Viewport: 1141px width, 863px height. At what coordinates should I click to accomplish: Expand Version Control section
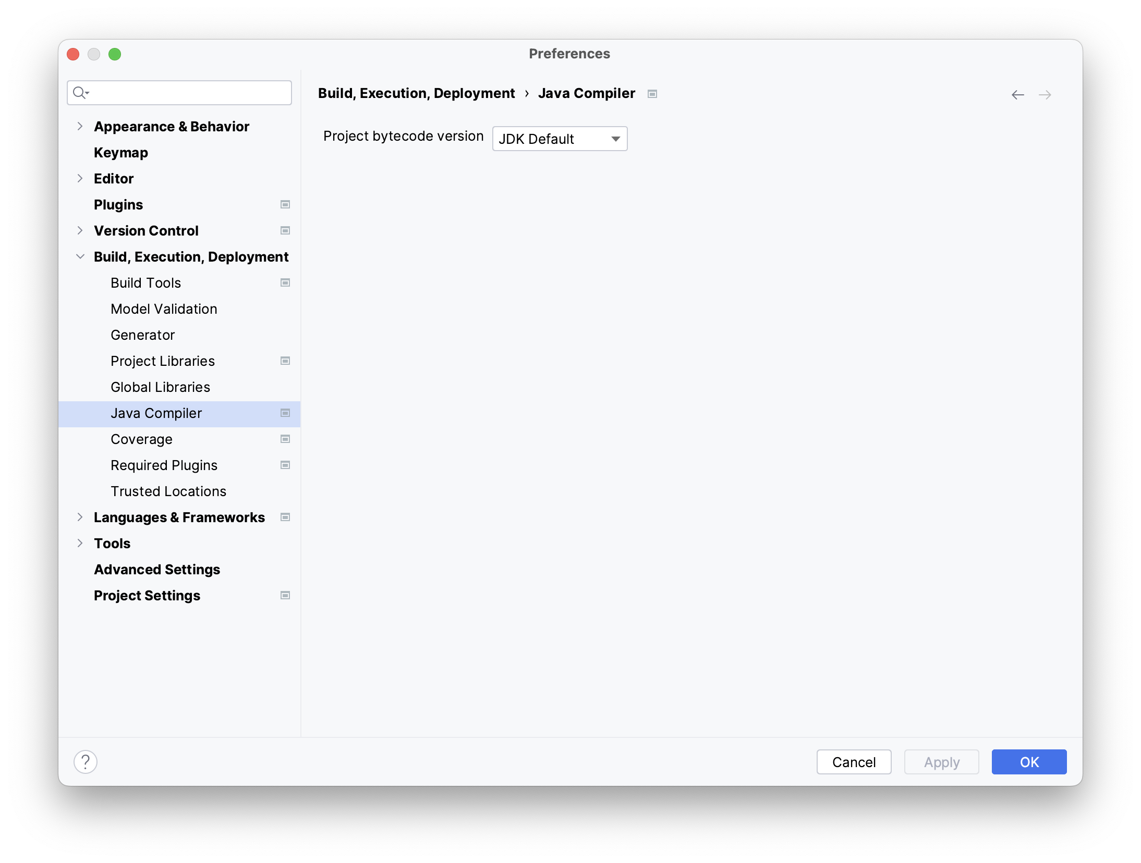(x=80, y=230)
